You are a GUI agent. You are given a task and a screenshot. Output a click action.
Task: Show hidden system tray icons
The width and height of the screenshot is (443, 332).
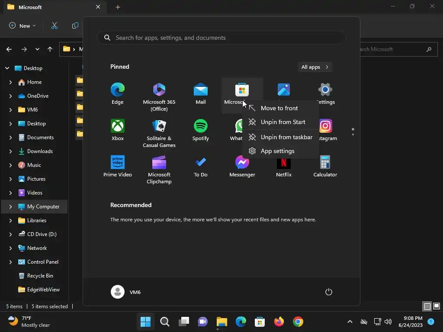[350, 322]
